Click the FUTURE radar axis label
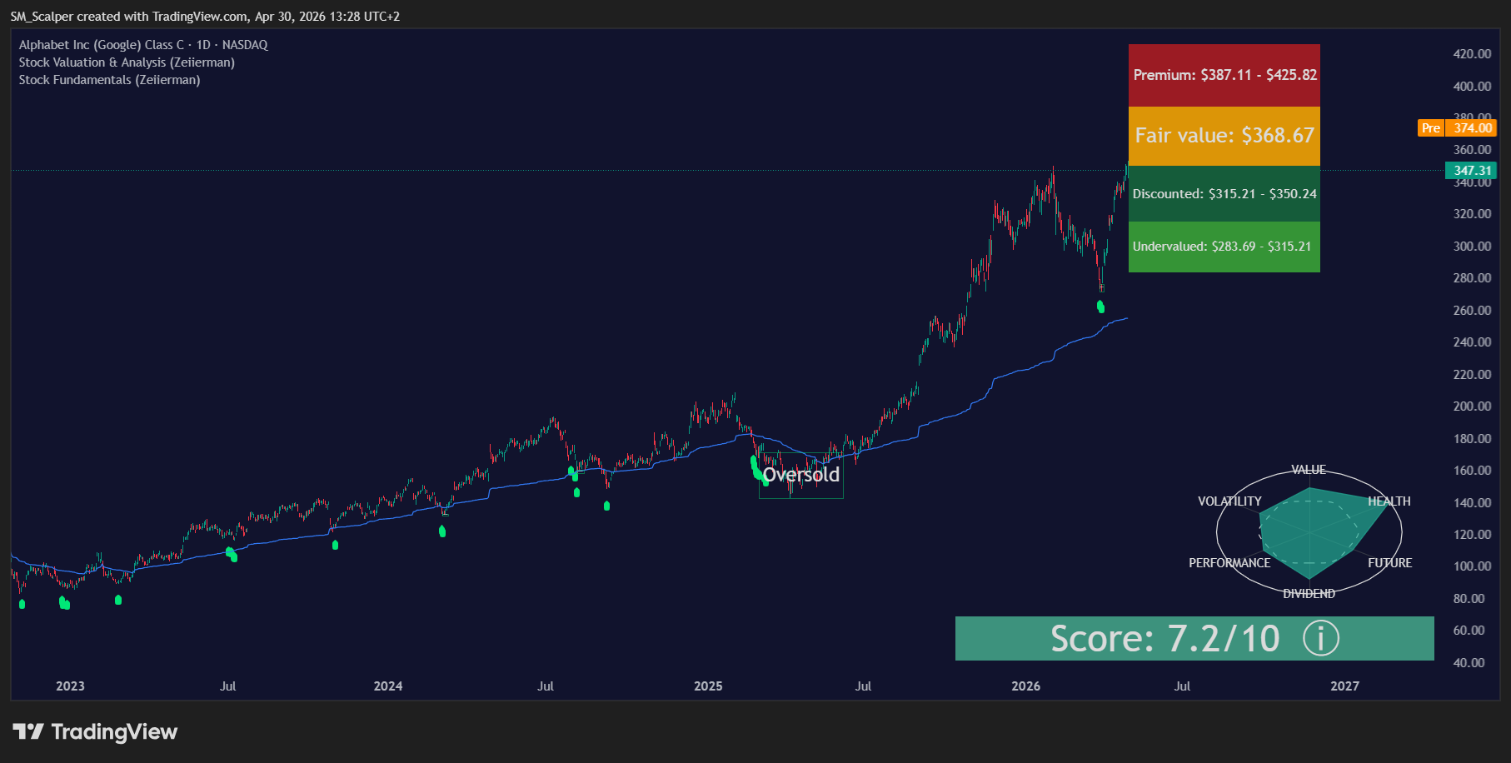This screenshot has height=763, width=1511. tap(1390, 563)
